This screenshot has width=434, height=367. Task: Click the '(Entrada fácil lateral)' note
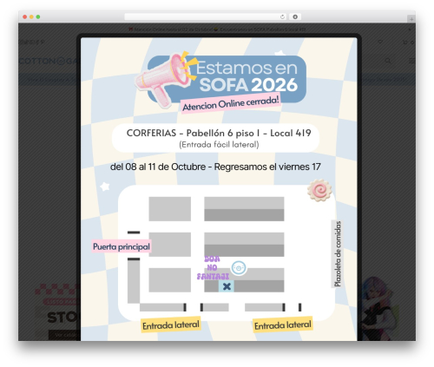click(219, 145)
